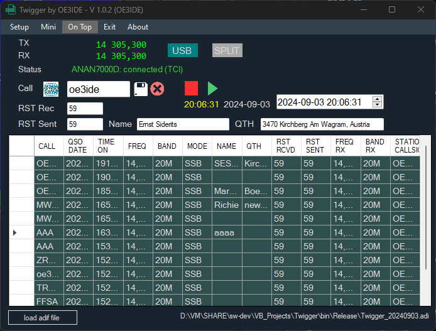Select the new... QTH cell

coord(257,205)
